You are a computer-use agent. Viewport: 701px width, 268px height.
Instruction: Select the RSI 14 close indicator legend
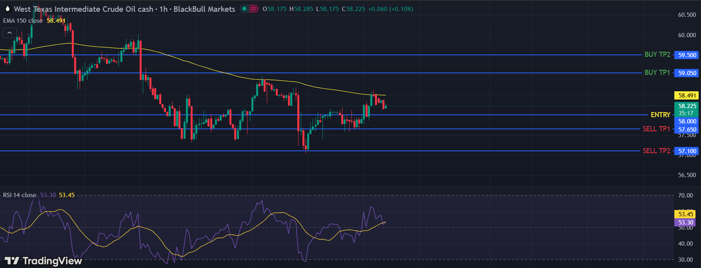pyautogui.click(x=20, y=195)
